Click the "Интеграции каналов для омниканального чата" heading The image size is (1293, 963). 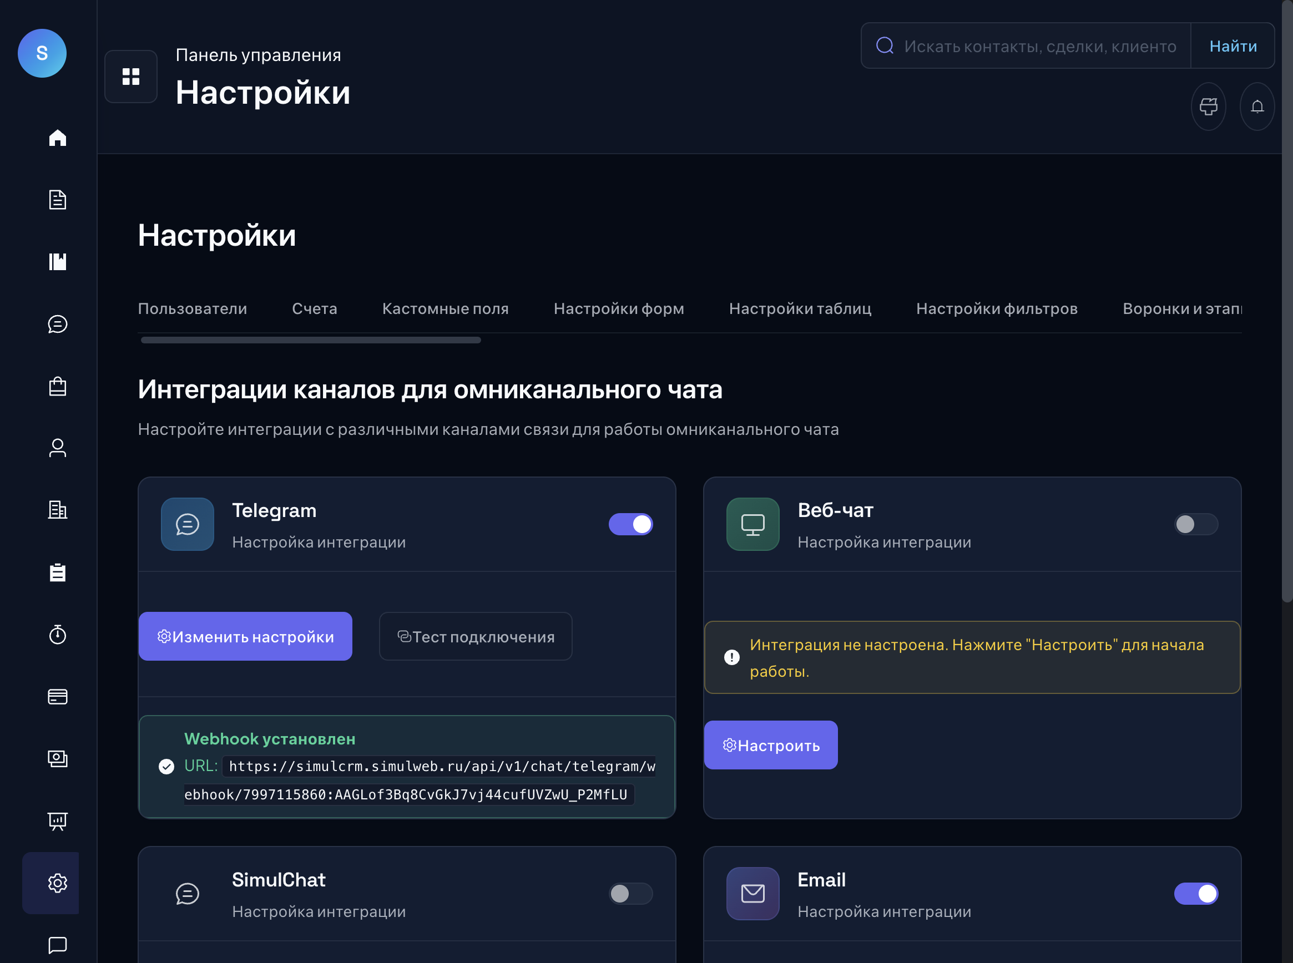[x=431, y=389]
